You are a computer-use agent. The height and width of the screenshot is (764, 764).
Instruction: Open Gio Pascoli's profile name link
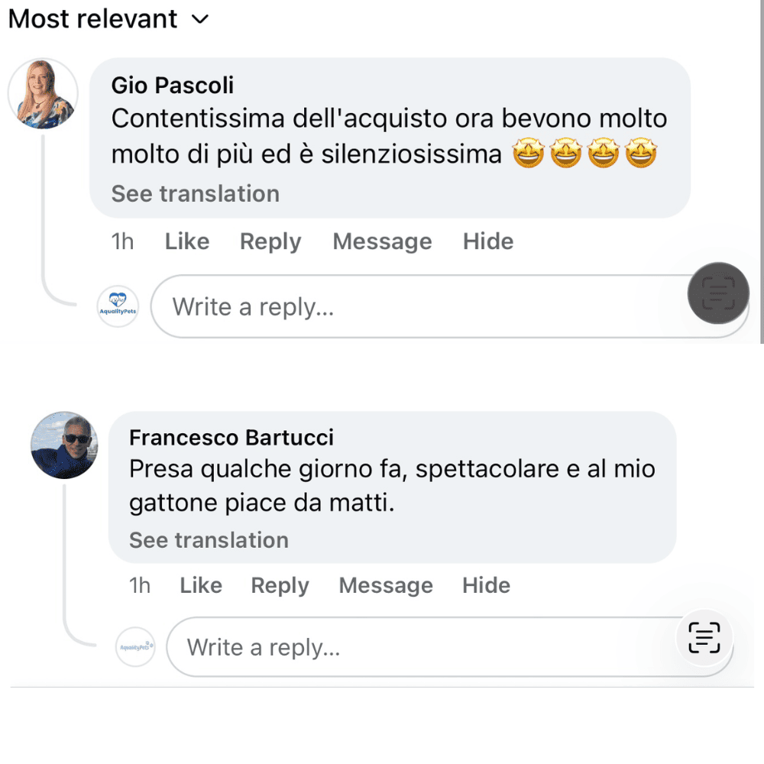coord(172,85)
